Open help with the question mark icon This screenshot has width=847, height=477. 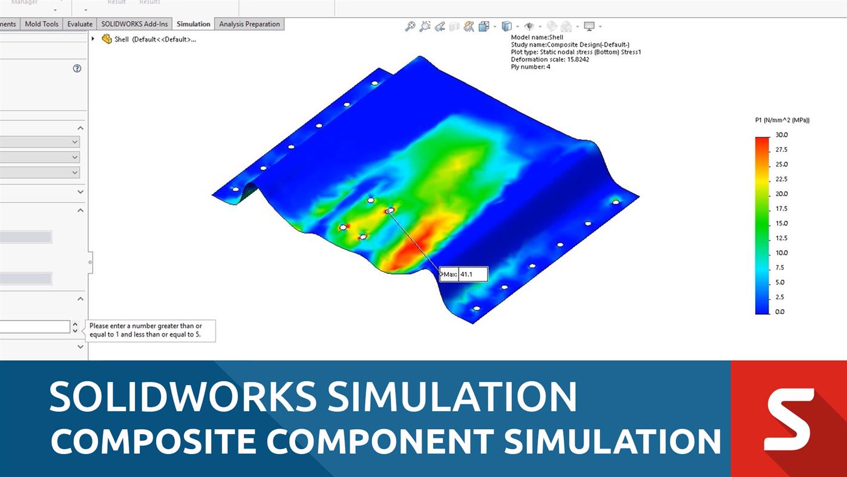point(77,68)
